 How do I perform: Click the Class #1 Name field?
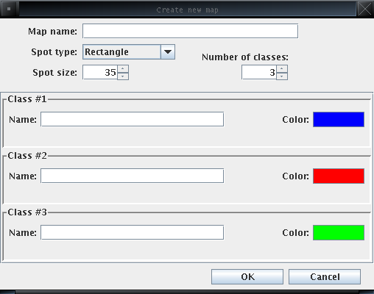132,119
